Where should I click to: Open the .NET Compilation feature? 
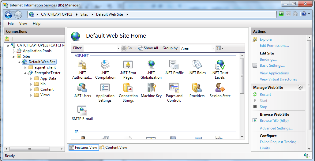105,65
